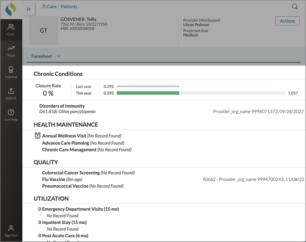Select the Flu Vaccine quality entry
The height and width of the screenshot is (242, 306).
pyautogui.click(x=54, y=179)
